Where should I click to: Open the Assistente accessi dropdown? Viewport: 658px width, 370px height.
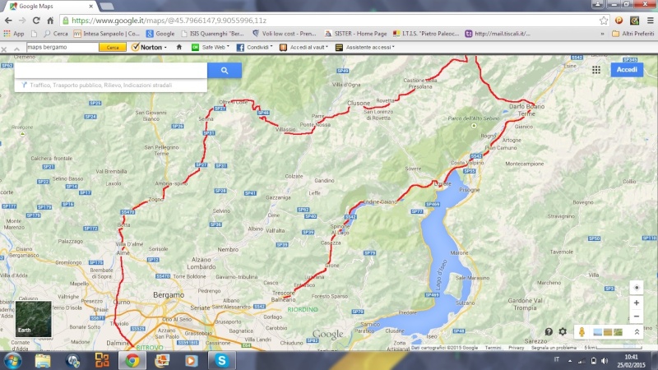[x=365, y=48]
